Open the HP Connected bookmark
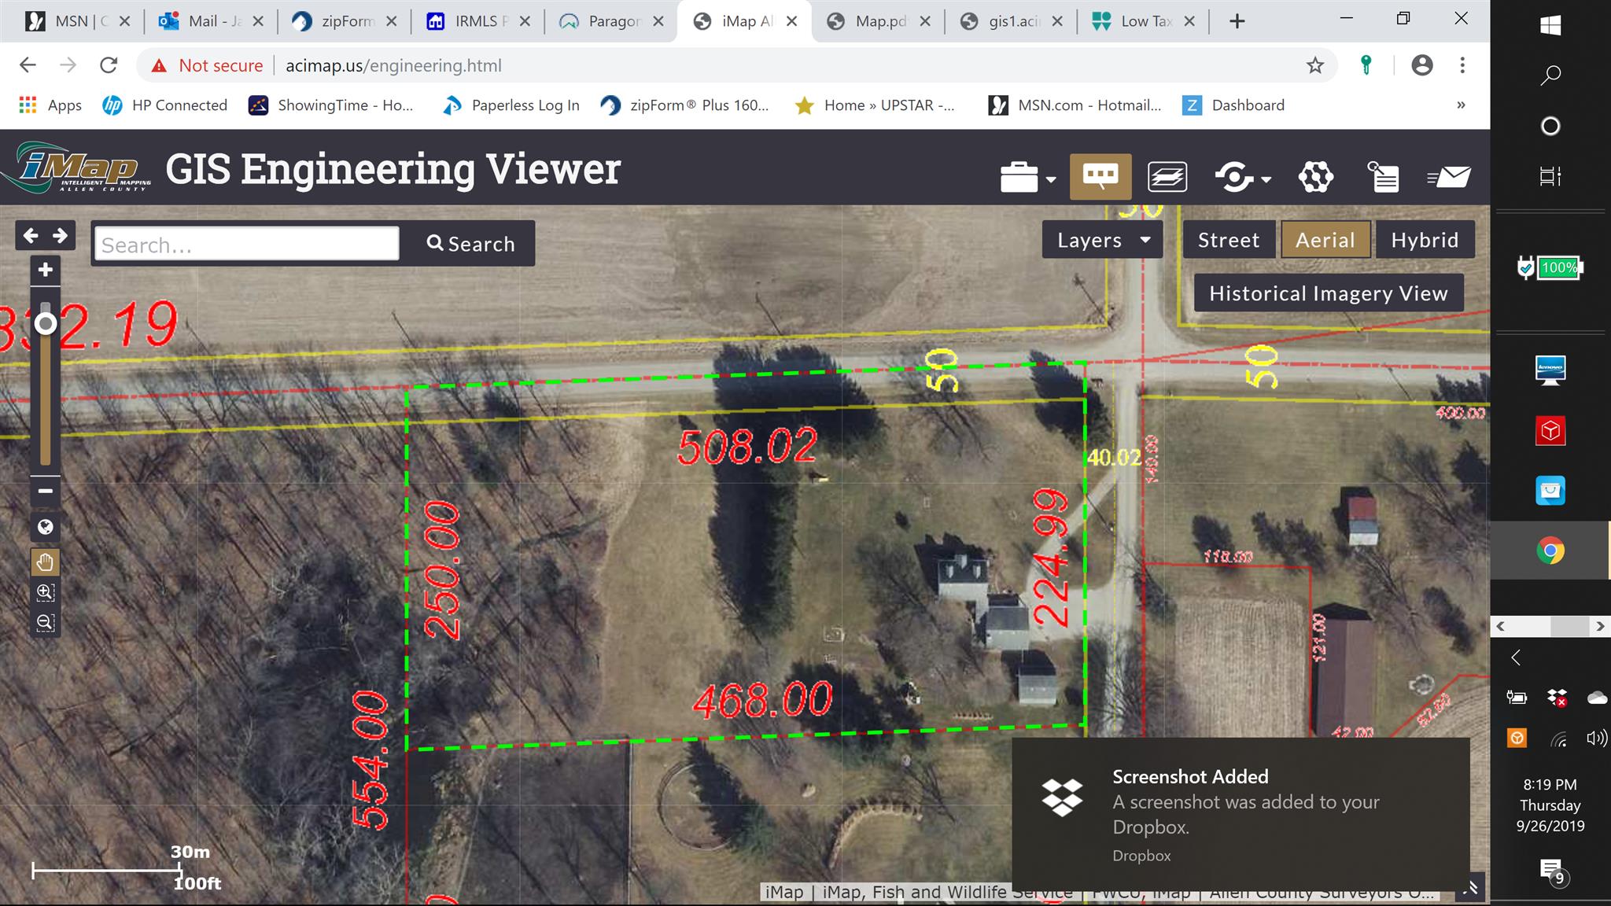This screenshot has width=1611, height=906. click(165, 105)
